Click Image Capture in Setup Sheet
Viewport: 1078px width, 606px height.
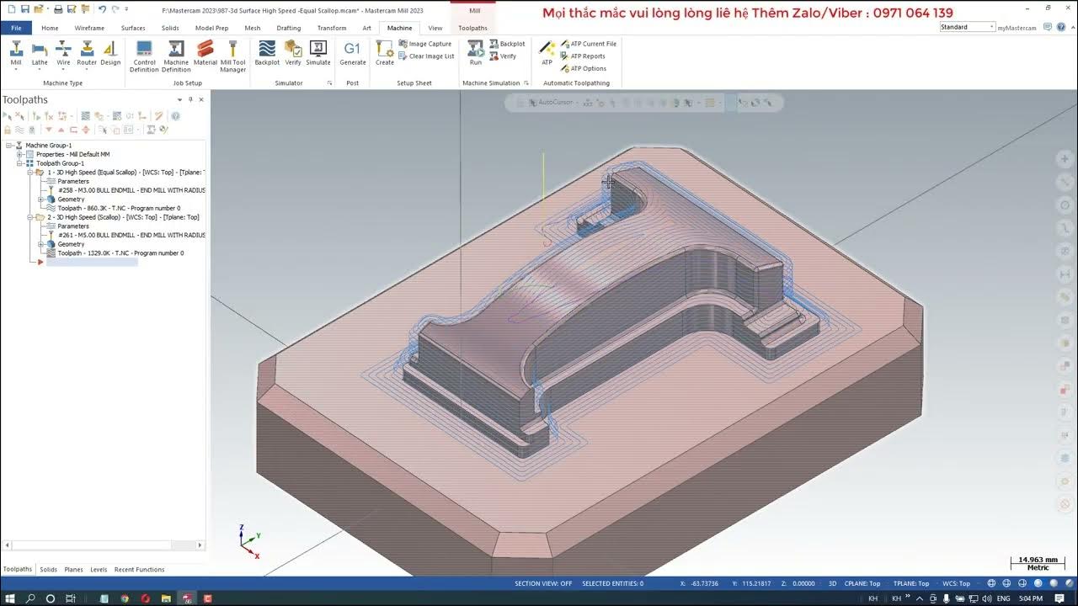425,44
